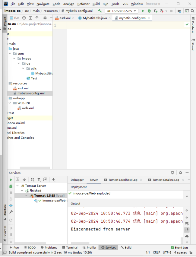Click the Profiler run icon in toolbar

(x=162, y=11)
